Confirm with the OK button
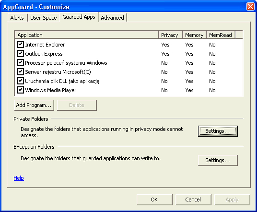Viewport: 257px width, 212px height. click(154, 200)
